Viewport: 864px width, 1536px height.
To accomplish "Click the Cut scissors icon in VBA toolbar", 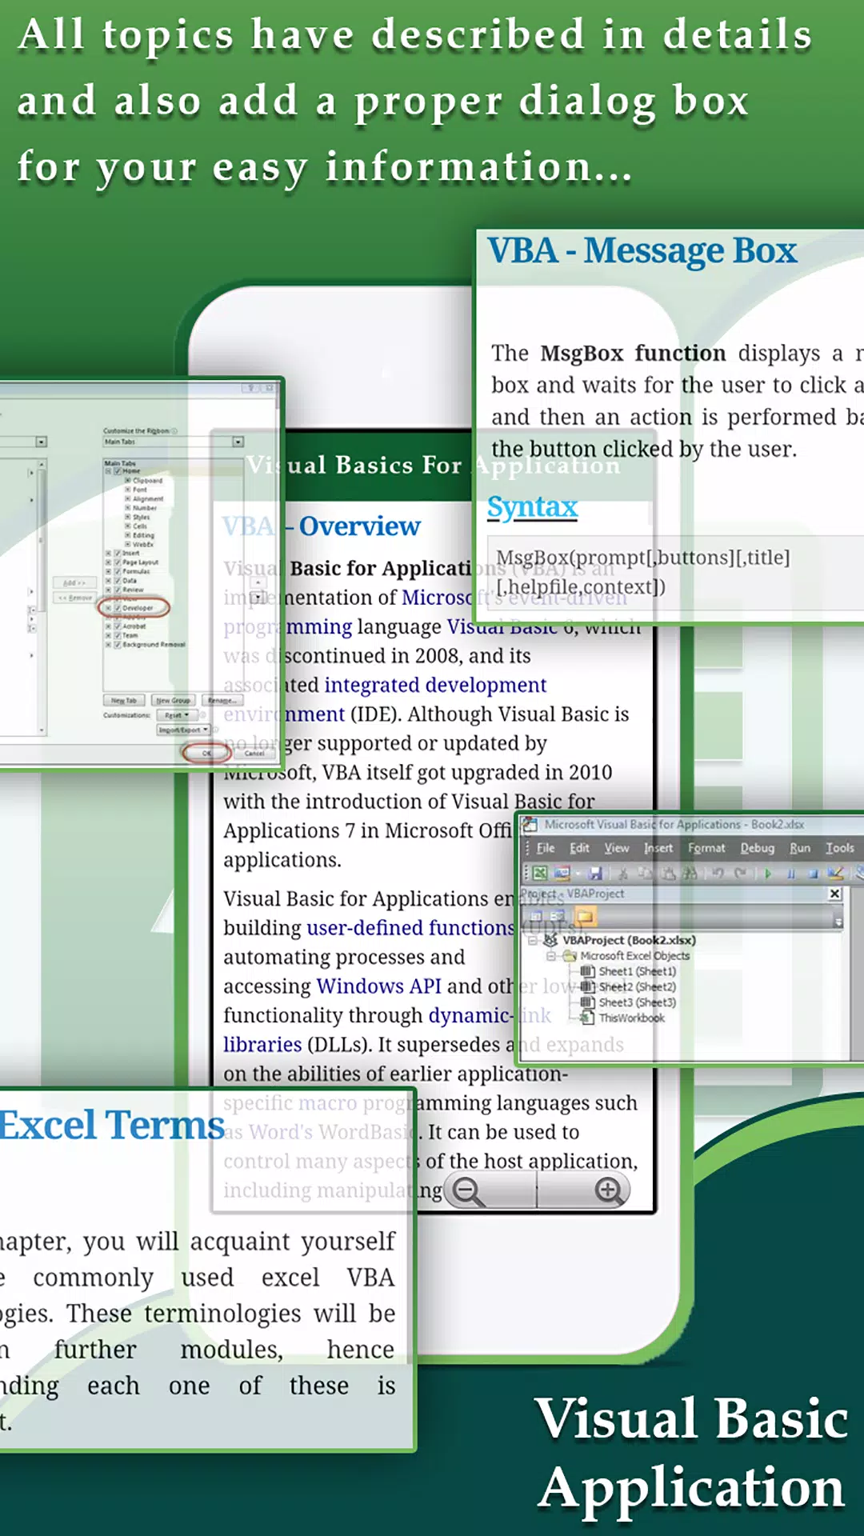I will [623, 873].
